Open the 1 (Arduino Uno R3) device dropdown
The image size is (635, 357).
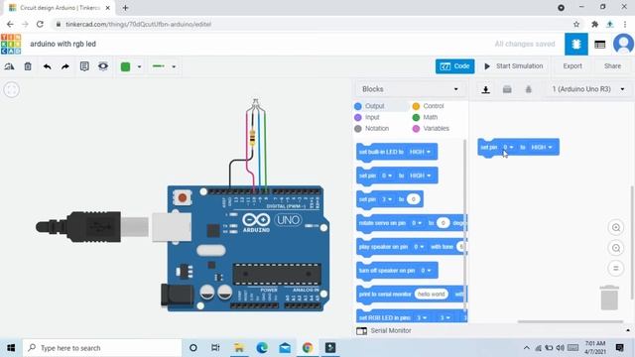point(587,89)
